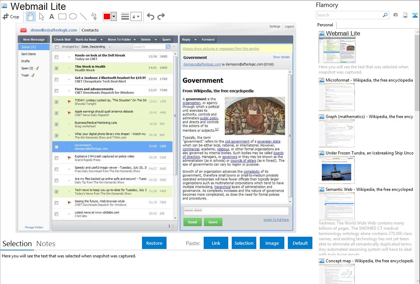Check the Fixes and advancements email
This screenshot has width=420, height=284.
pos(56,91)
